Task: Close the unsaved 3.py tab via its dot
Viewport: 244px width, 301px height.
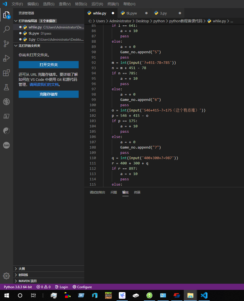Action: pos(180,13)
